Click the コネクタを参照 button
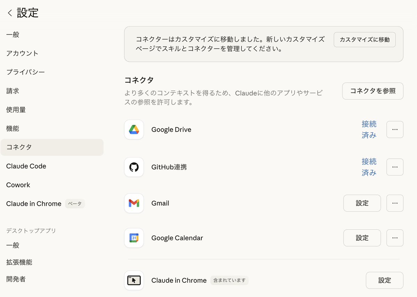This screenshot has height=297, width=417. [372, 91]
